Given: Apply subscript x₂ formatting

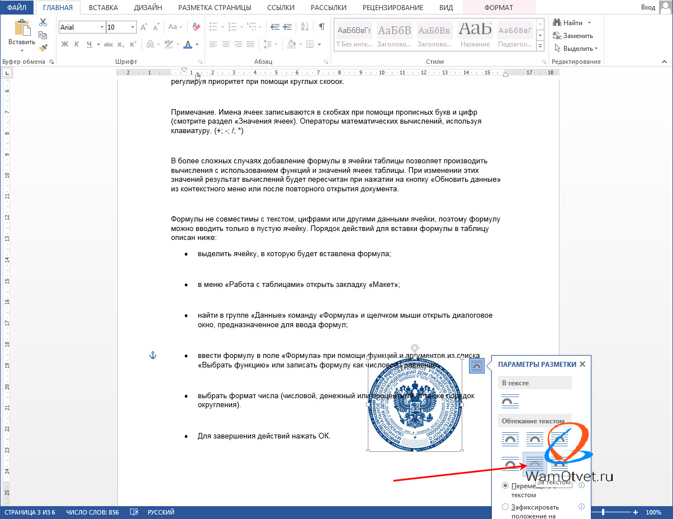Looking at the screenshot, I should pyautogui.click(x=120, y=44).
